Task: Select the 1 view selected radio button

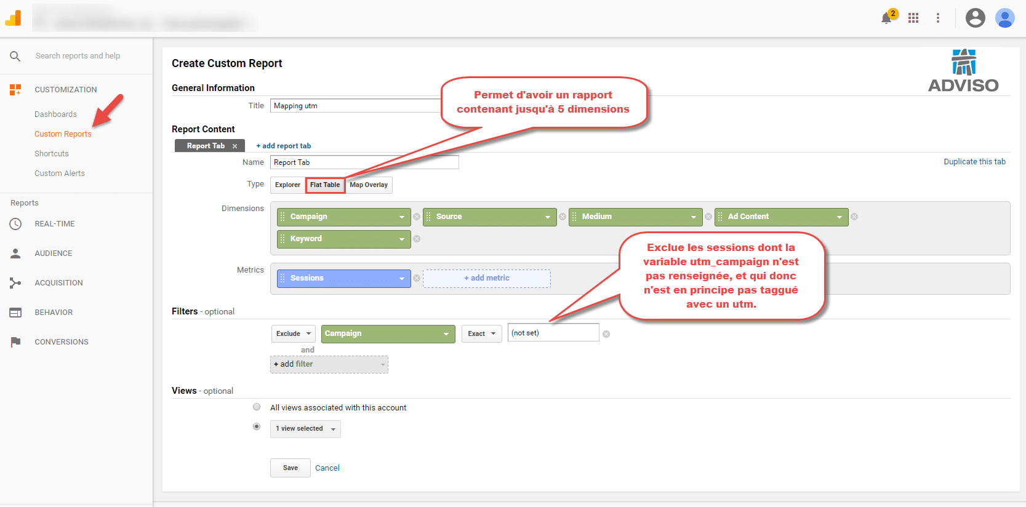Action: [x=257, y=426]
